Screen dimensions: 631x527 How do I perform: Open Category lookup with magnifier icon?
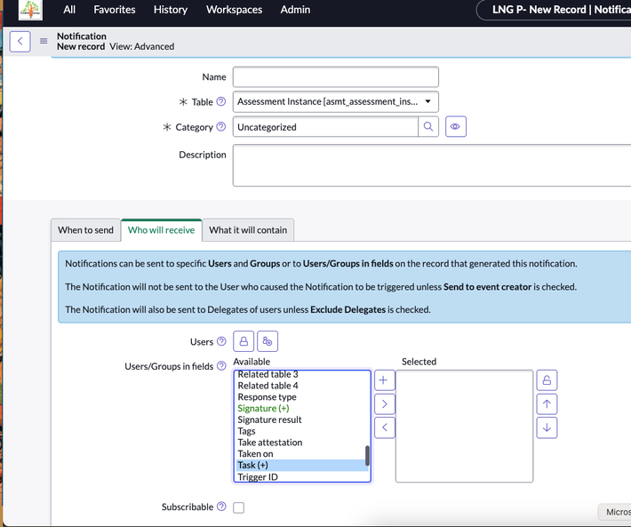click(x=428, y=127)
